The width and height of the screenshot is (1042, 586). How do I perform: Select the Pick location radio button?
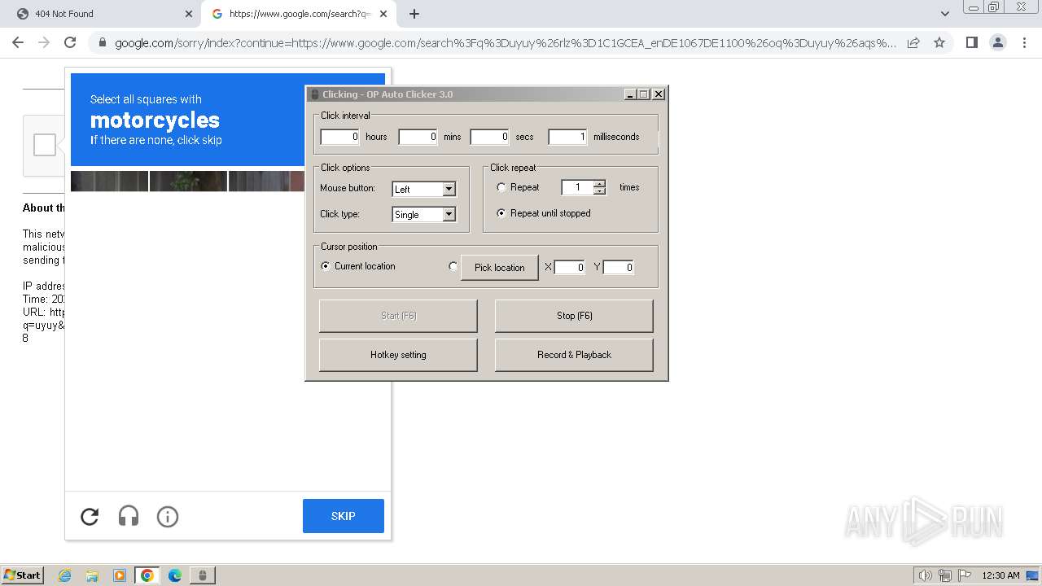pos(453,266)
